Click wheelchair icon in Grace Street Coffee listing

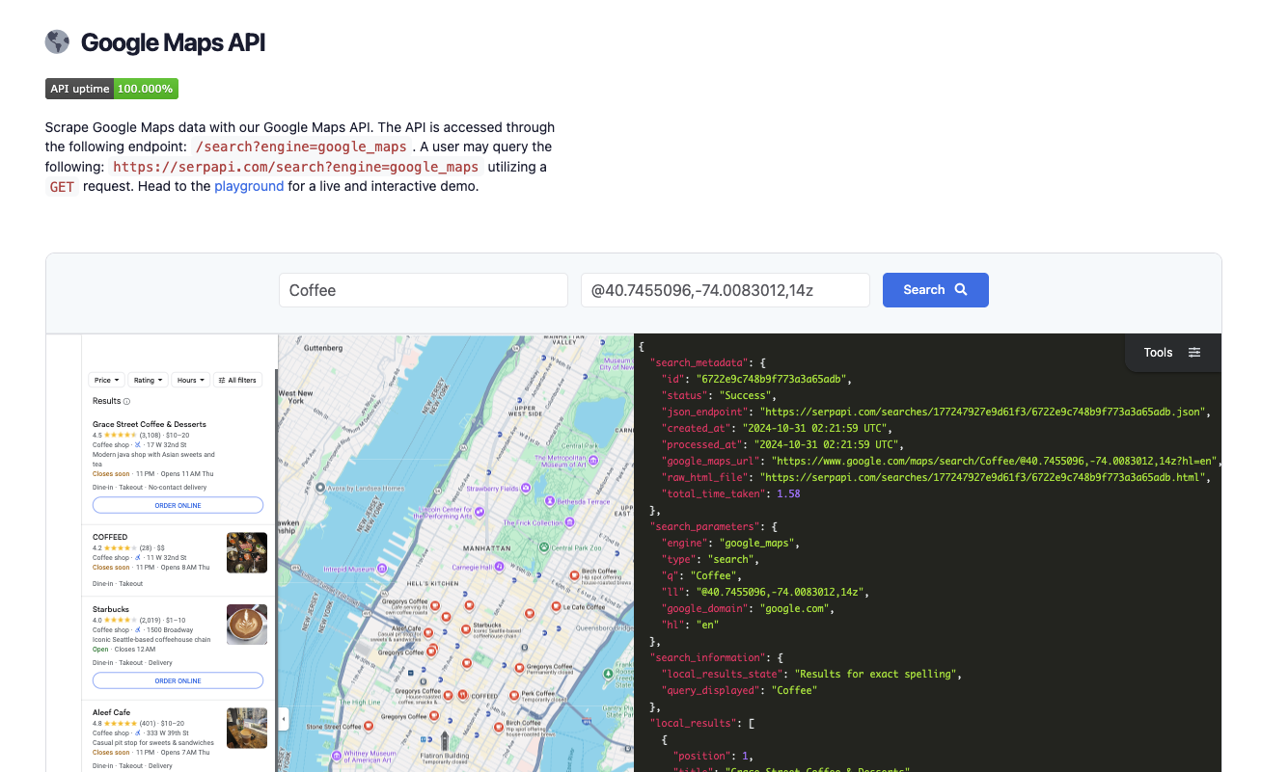pyautogui.click(x=138, y=444)
